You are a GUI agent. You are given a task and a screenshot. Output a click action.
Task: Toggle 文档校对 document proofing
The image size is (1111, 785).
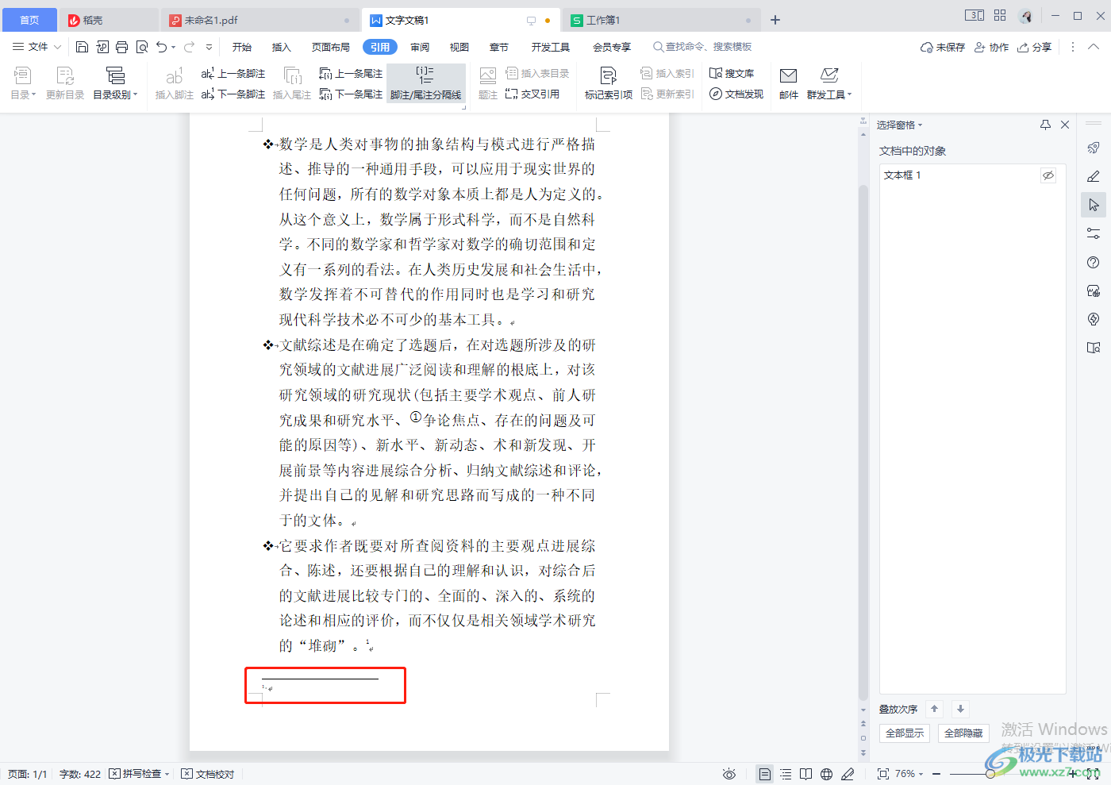click(208, 774)
